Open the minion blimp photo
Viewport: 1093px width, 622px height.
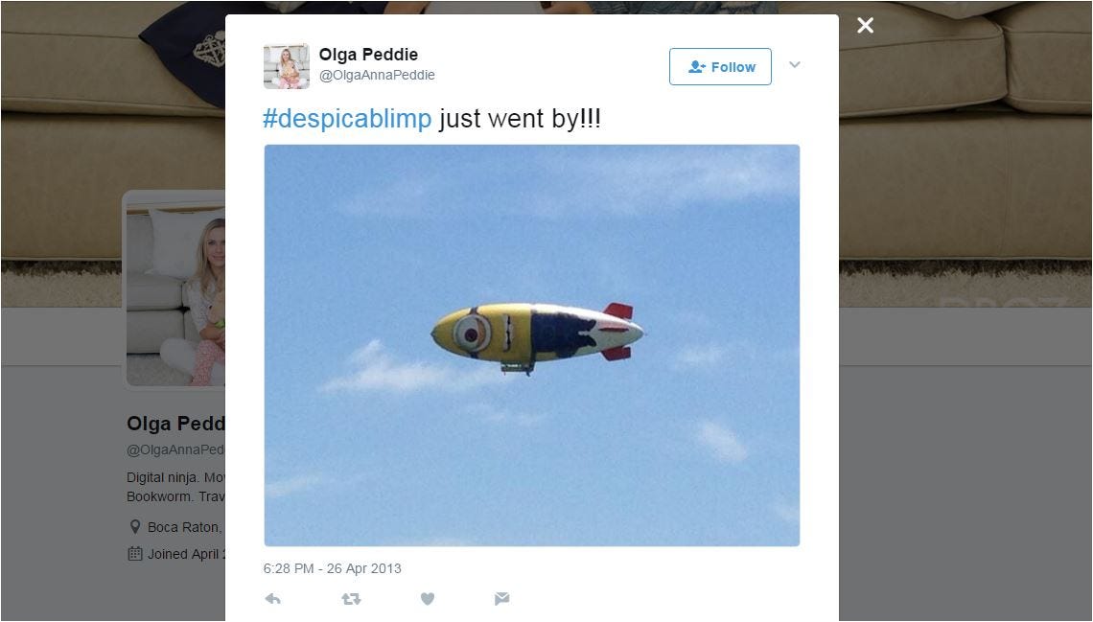[x=532, y=345]
